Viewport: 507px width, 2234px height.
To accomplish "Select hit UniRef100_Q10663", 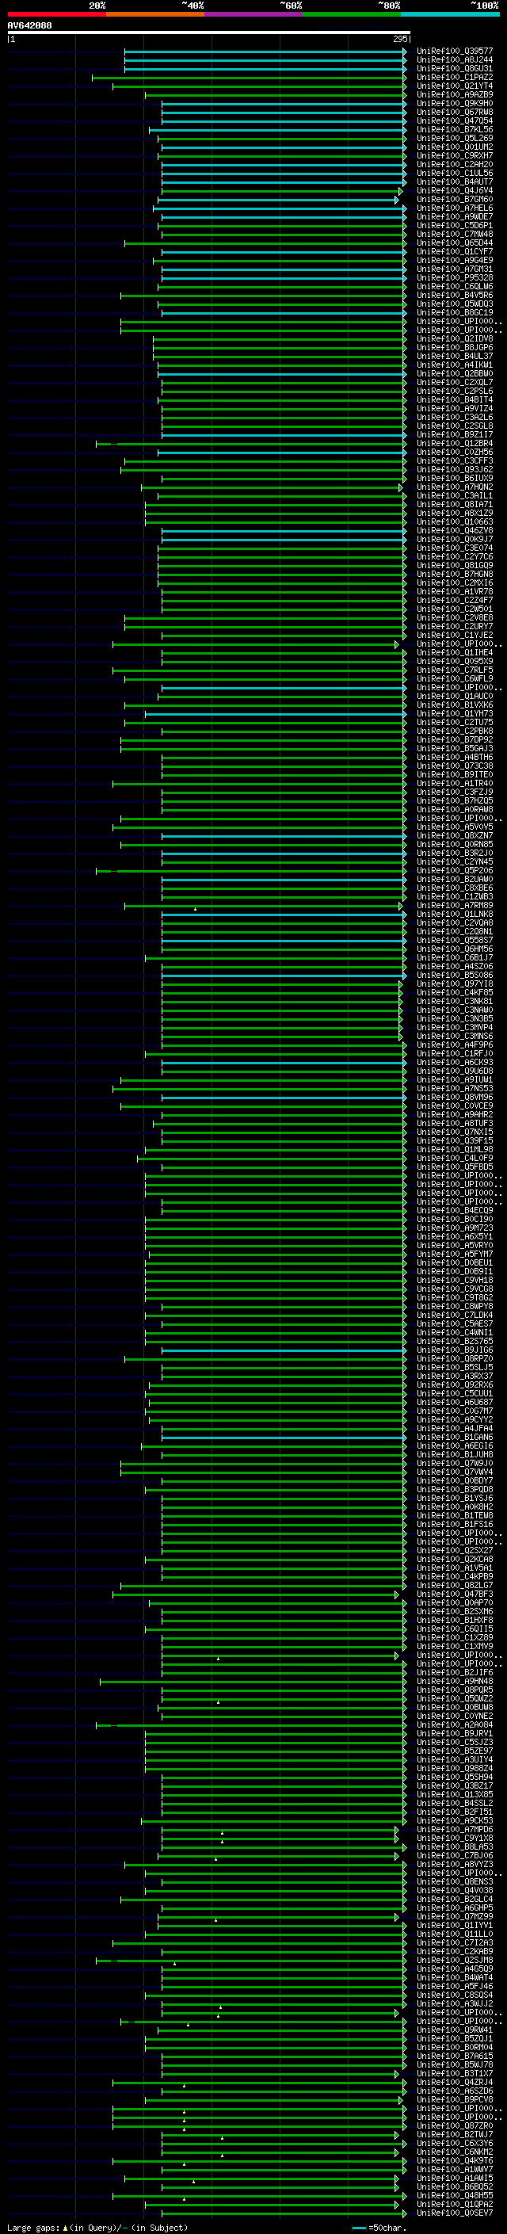I will click(x=455, y=522).
